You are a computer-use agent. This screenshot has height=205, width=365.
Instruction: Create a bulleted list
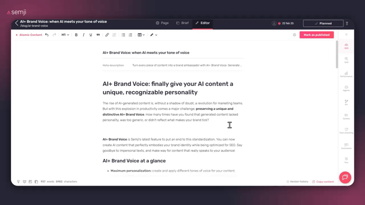(x=123, y=35)
